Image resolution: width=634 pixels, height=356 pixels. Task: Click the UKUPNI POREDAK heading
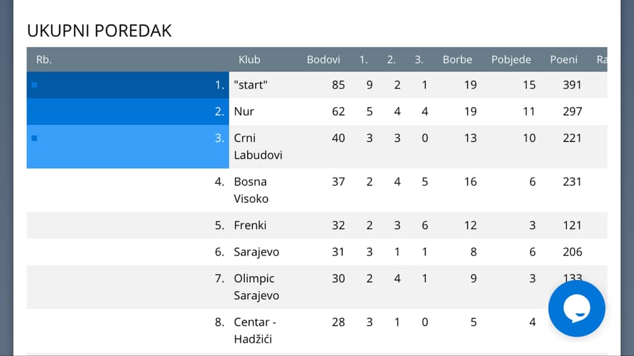pyautogui.click(x=99, y=30)
